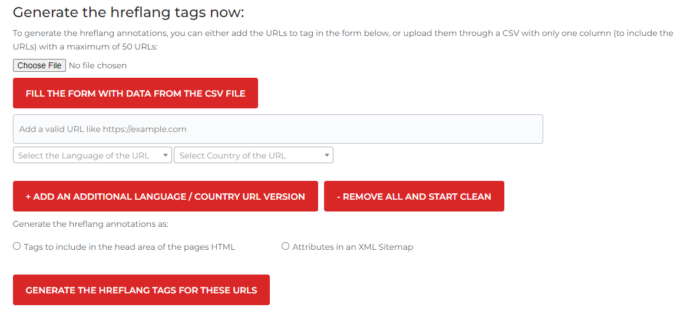
Task: Click the "Attributes in an XML Sitemap" label text
Action: [x=352, y=247]
